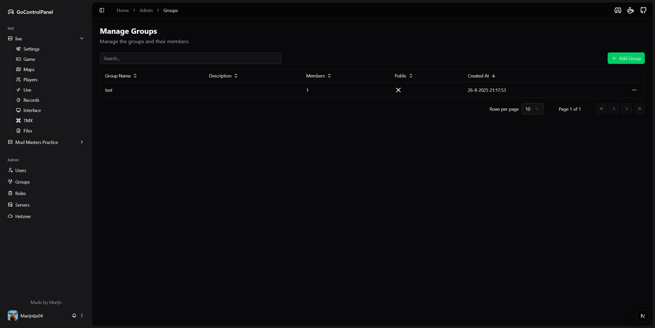This screenshot has width=655, height=328.
Task: Click the groups Search field
Action: (190, 58)
